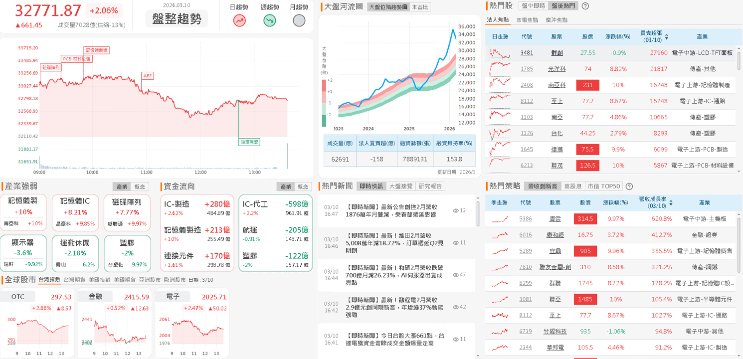This screenshot has height=359, width=743.
Task: Switch 產業強弱 panel to 產業
Action: (x=122, y=186)
